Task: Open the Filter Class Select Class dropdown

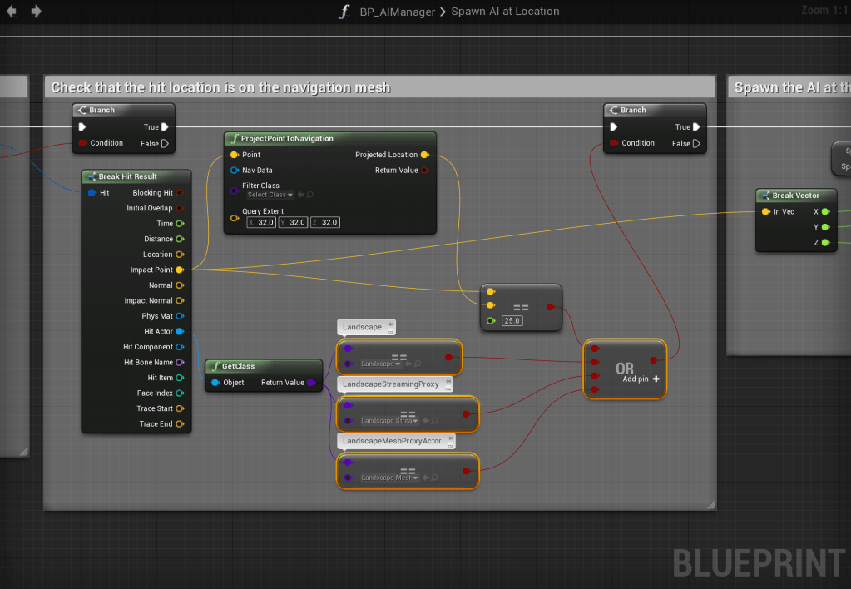Action: pyautogui.click(x=270, y=195)
